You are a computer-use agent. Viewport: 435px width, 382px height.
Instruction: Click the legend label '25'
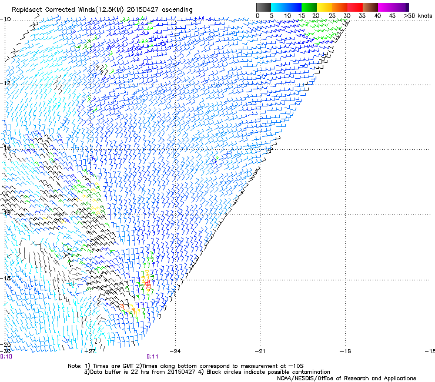pyautogui.click(x=332, y=15)
